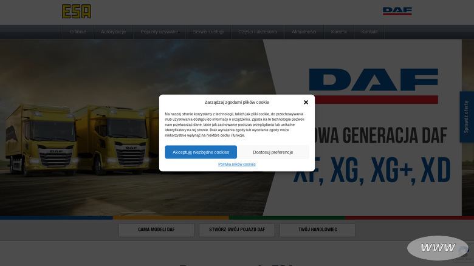Open the Kontakt menu item
This screenshot has width=474, height=266.
369,32
